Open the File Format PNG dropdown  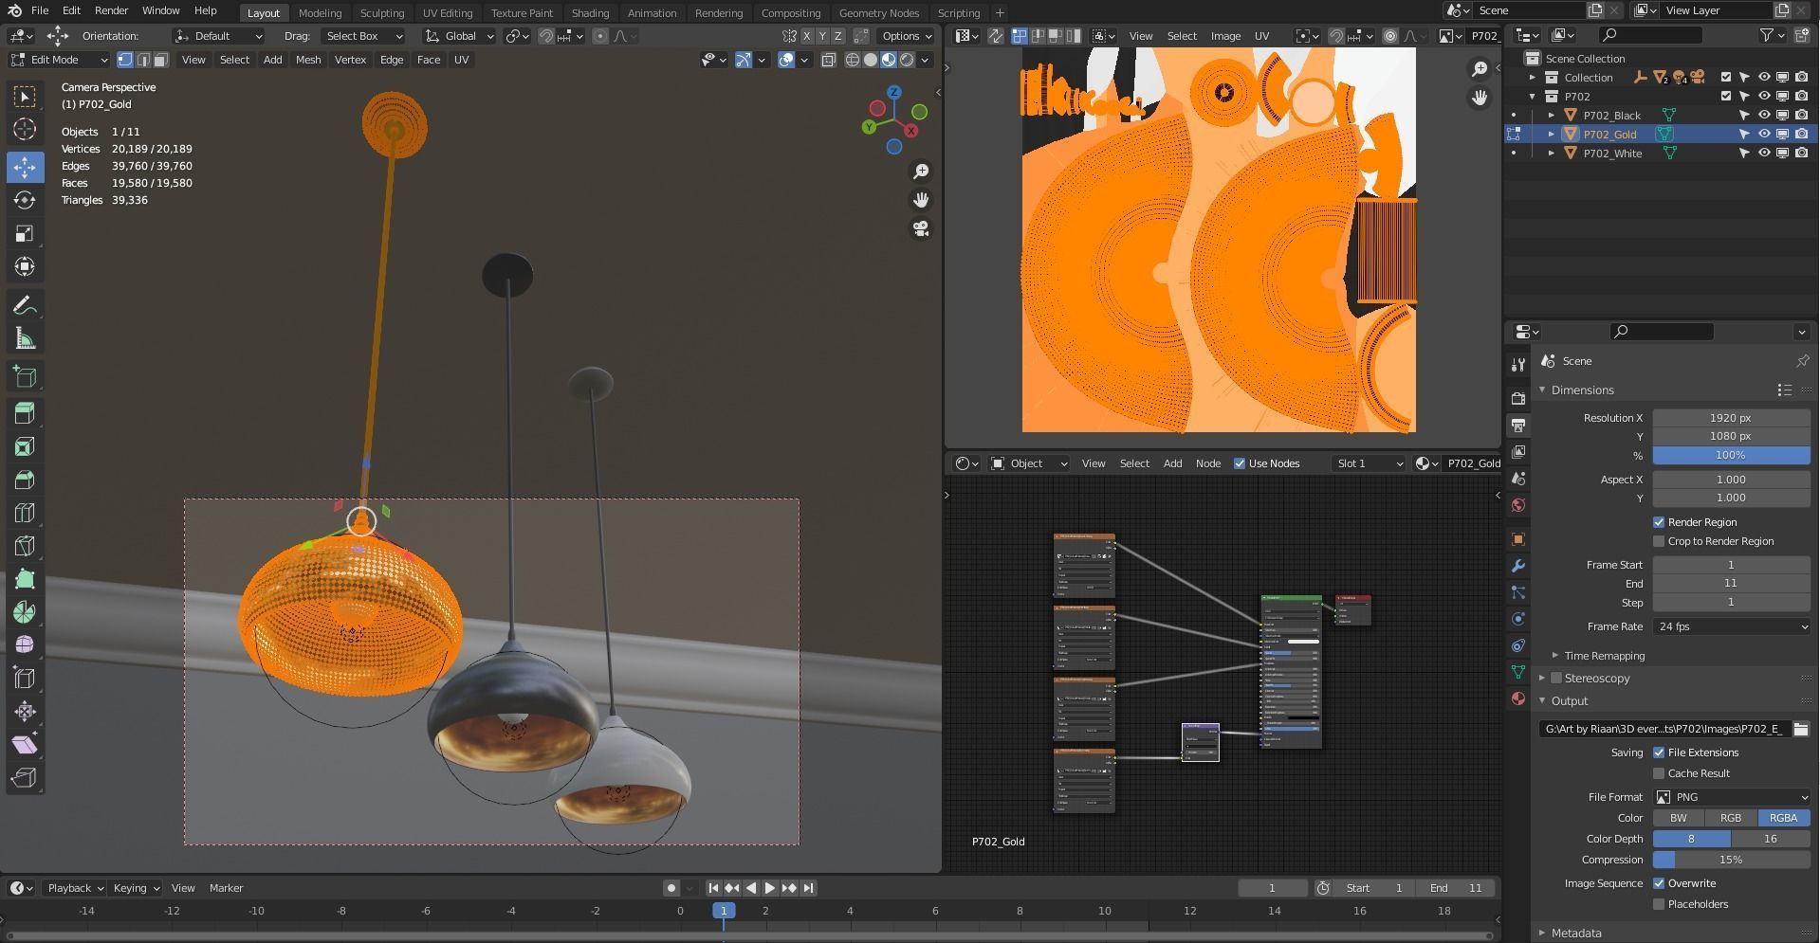(x=1731, y=797)
